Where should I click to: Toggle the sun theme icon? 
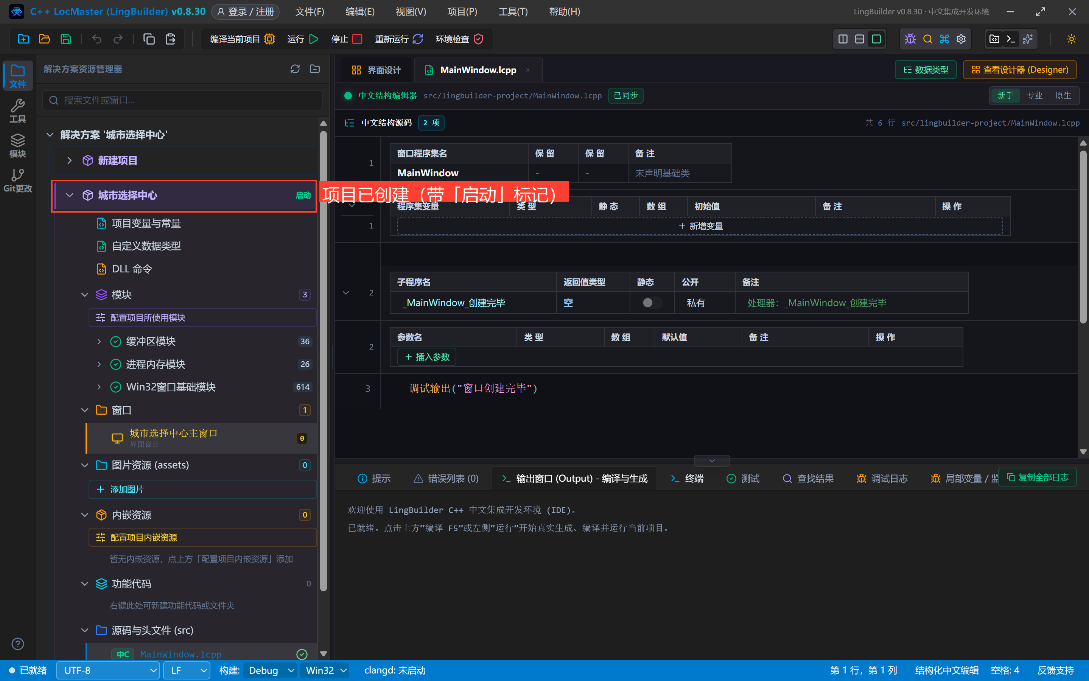(x=1072, y=39)
